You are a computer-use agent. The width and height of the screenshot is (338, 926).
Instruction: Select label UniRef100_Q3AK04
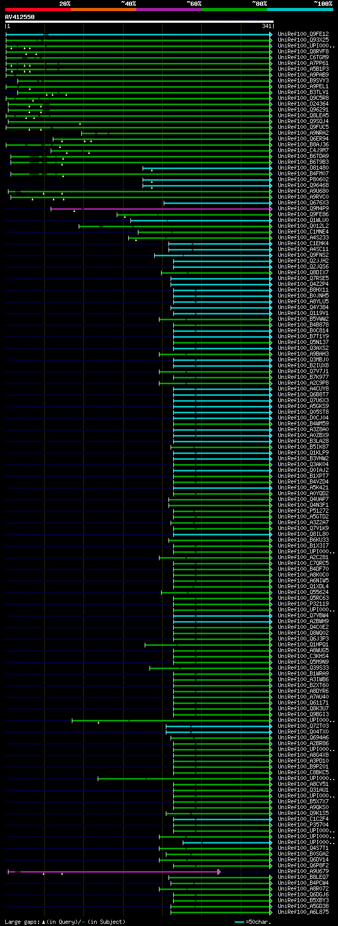tap(303, 465)
